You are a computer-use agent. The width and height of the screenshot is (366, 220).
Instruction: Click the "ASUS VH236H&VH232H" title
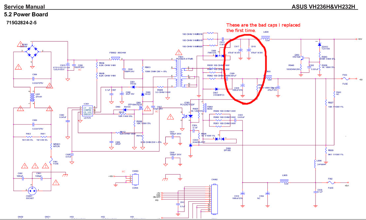[x=323, y=7]
